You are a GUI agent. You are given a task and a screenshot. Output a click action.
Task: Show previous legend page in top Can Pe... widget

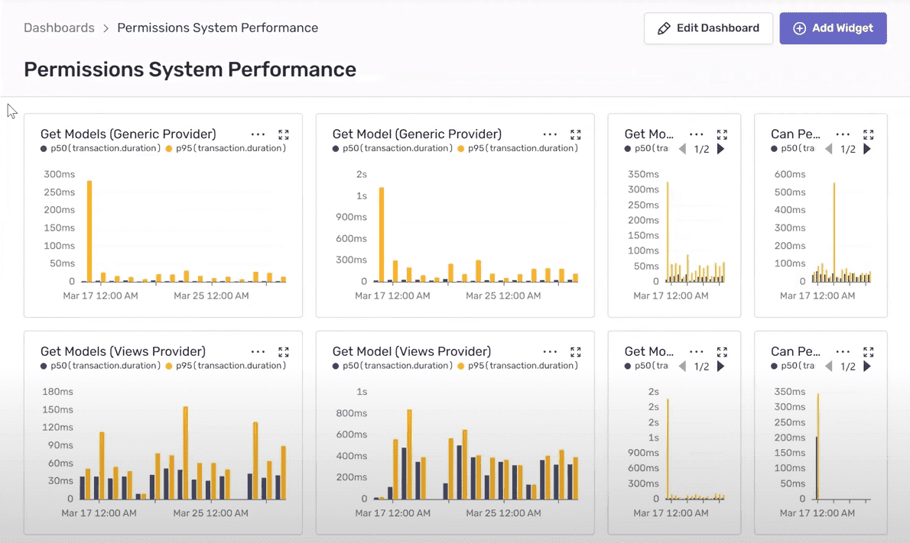[x=829, y=149]
